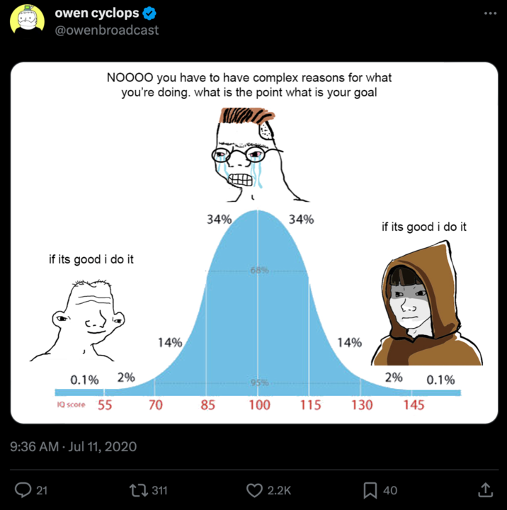Click the owen cyclops display name
The width and height of the screenshot is (507, 510).
96,13
